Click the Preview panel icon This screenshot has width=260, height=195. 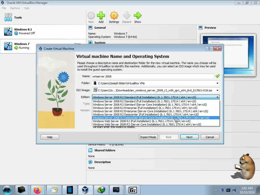click(201, 28)
